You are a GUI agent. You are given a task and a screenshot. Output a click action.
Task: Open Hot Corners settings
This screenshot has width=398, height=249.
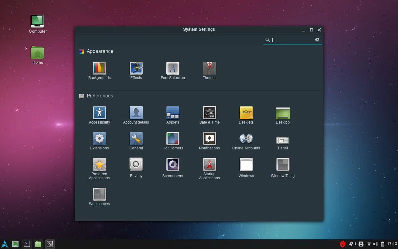(173, 141)
